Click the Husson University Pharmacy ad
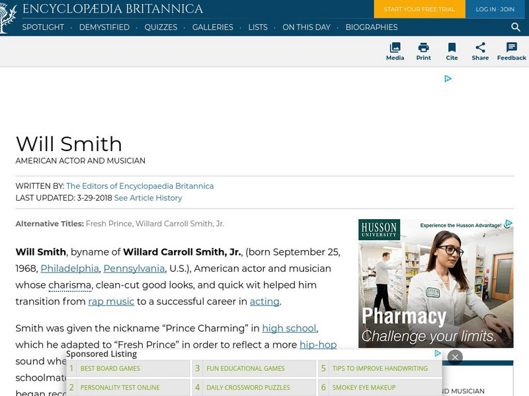The width and height of the screenshot is (529, 396). [x=436, y=283]
